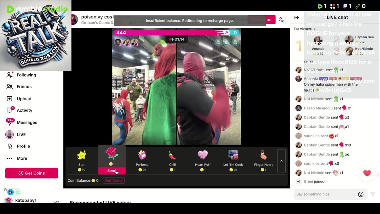Image resolution: width=380 pixels, height=214 pixels.
Task: Click top supporter avatars under score 444
Action: [126, 42]
